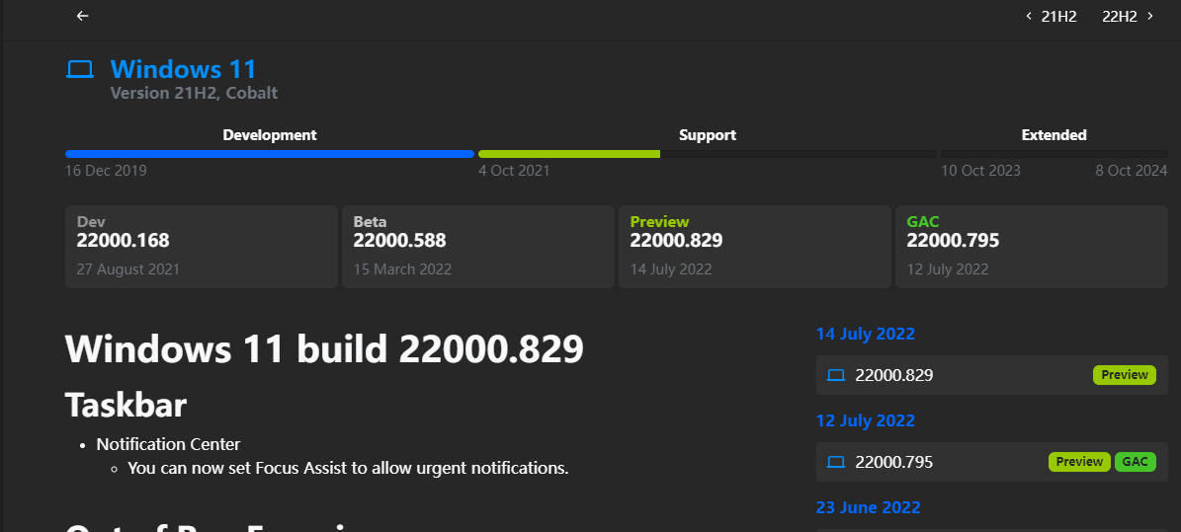The image size is (1181, 532).
Task: Click the back arrow icon
Action: point(83,16)
